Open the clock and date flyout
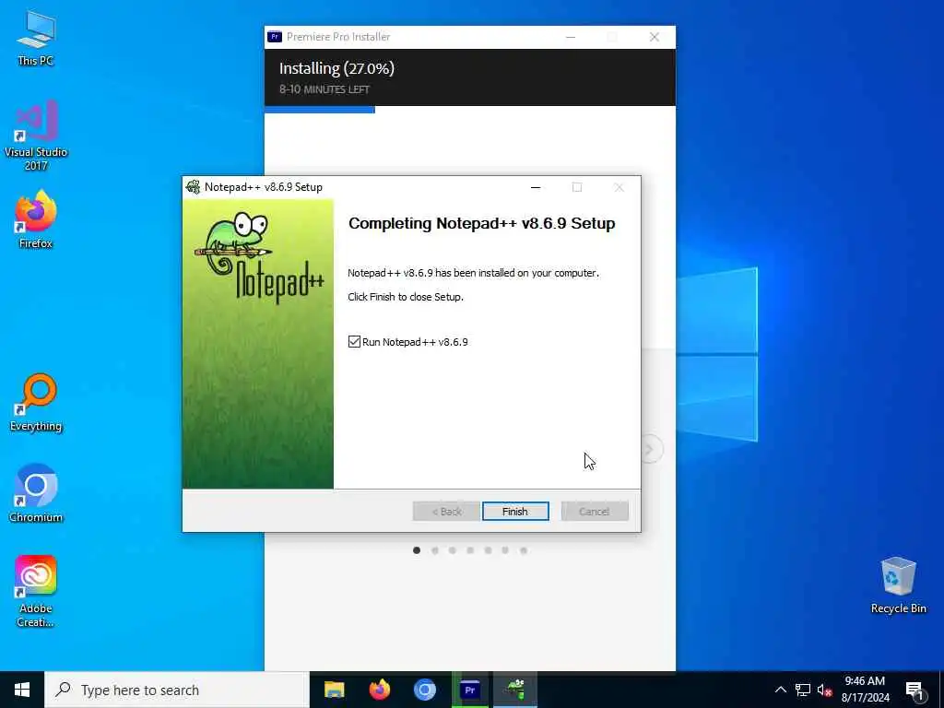The width and height of the screenshot is (944, 708). [x=865, y=690]
